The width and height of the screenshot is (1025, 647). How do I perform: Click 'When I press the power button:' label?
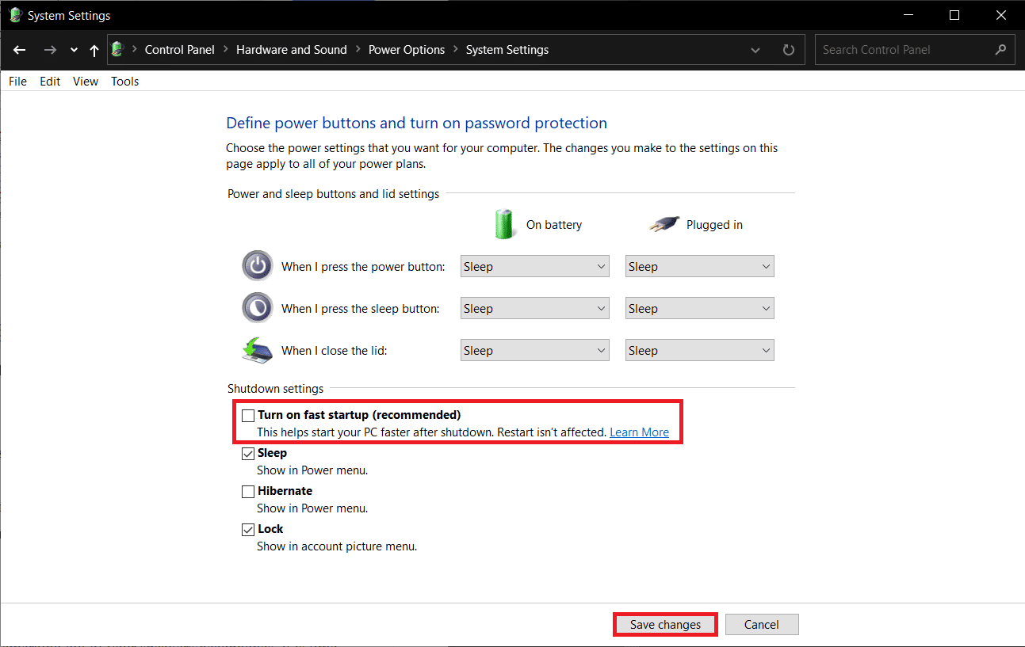tap(363, 267)
